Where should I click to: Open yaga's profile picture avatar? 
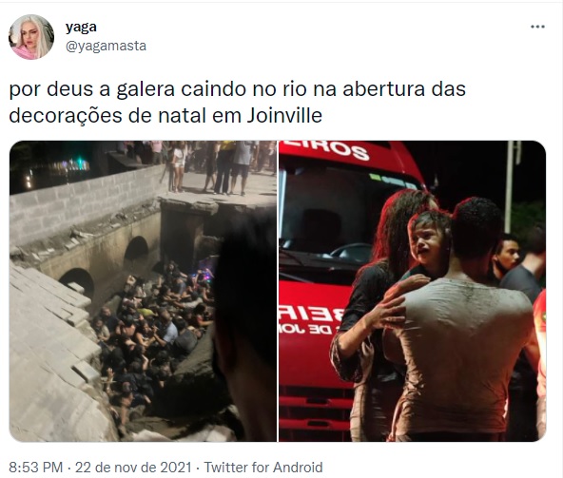31,37
